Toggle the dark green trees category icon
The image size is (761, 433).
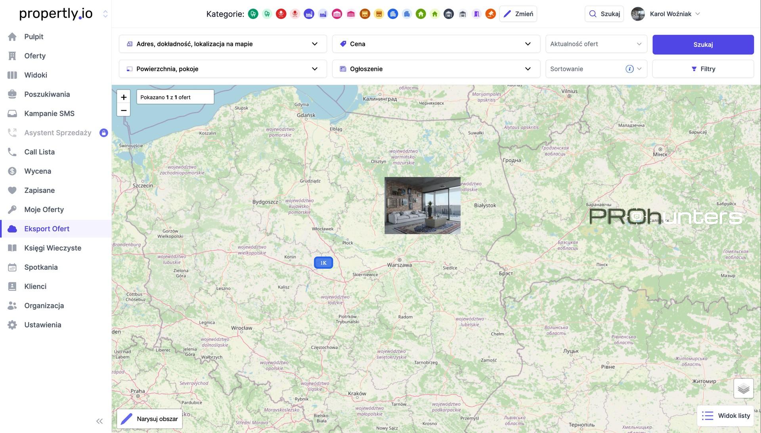pyautogui.click(x=253, y=14)
